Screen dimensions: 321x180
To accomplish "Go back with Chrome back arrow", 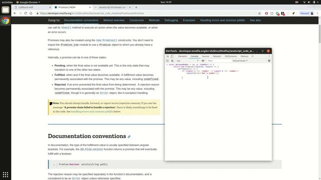I will click(15, 13).
